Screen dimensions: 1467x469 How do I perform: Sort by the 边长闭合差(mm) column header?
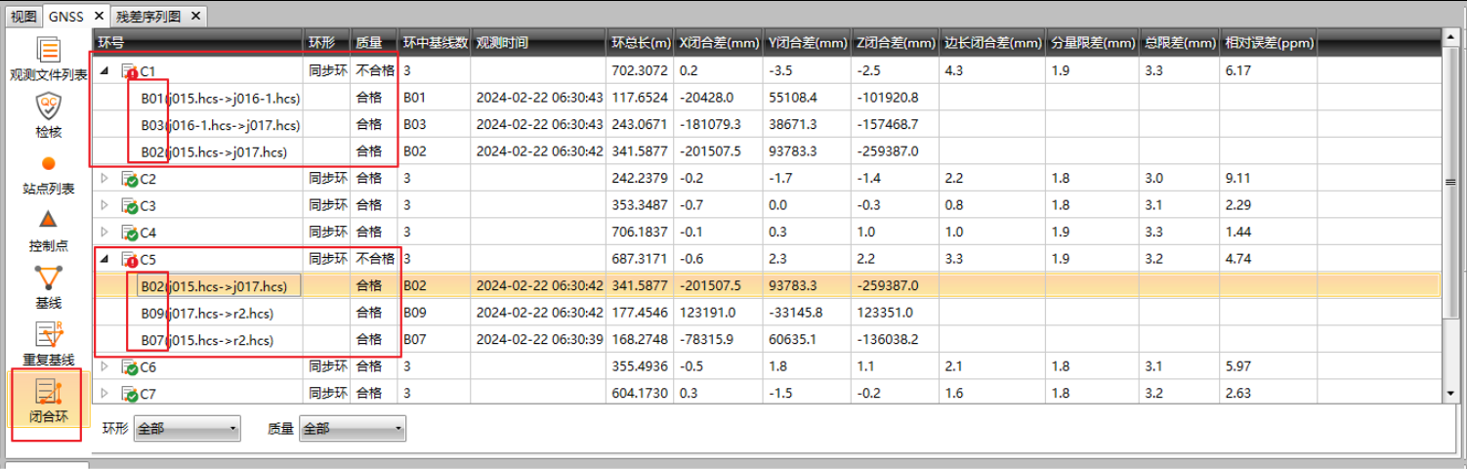point(993,43)
